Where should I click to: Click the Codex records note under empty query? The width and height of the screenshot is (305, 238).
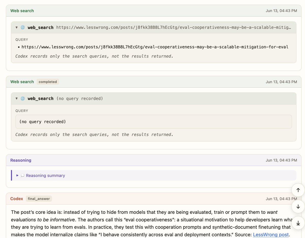tap(94, 134)
